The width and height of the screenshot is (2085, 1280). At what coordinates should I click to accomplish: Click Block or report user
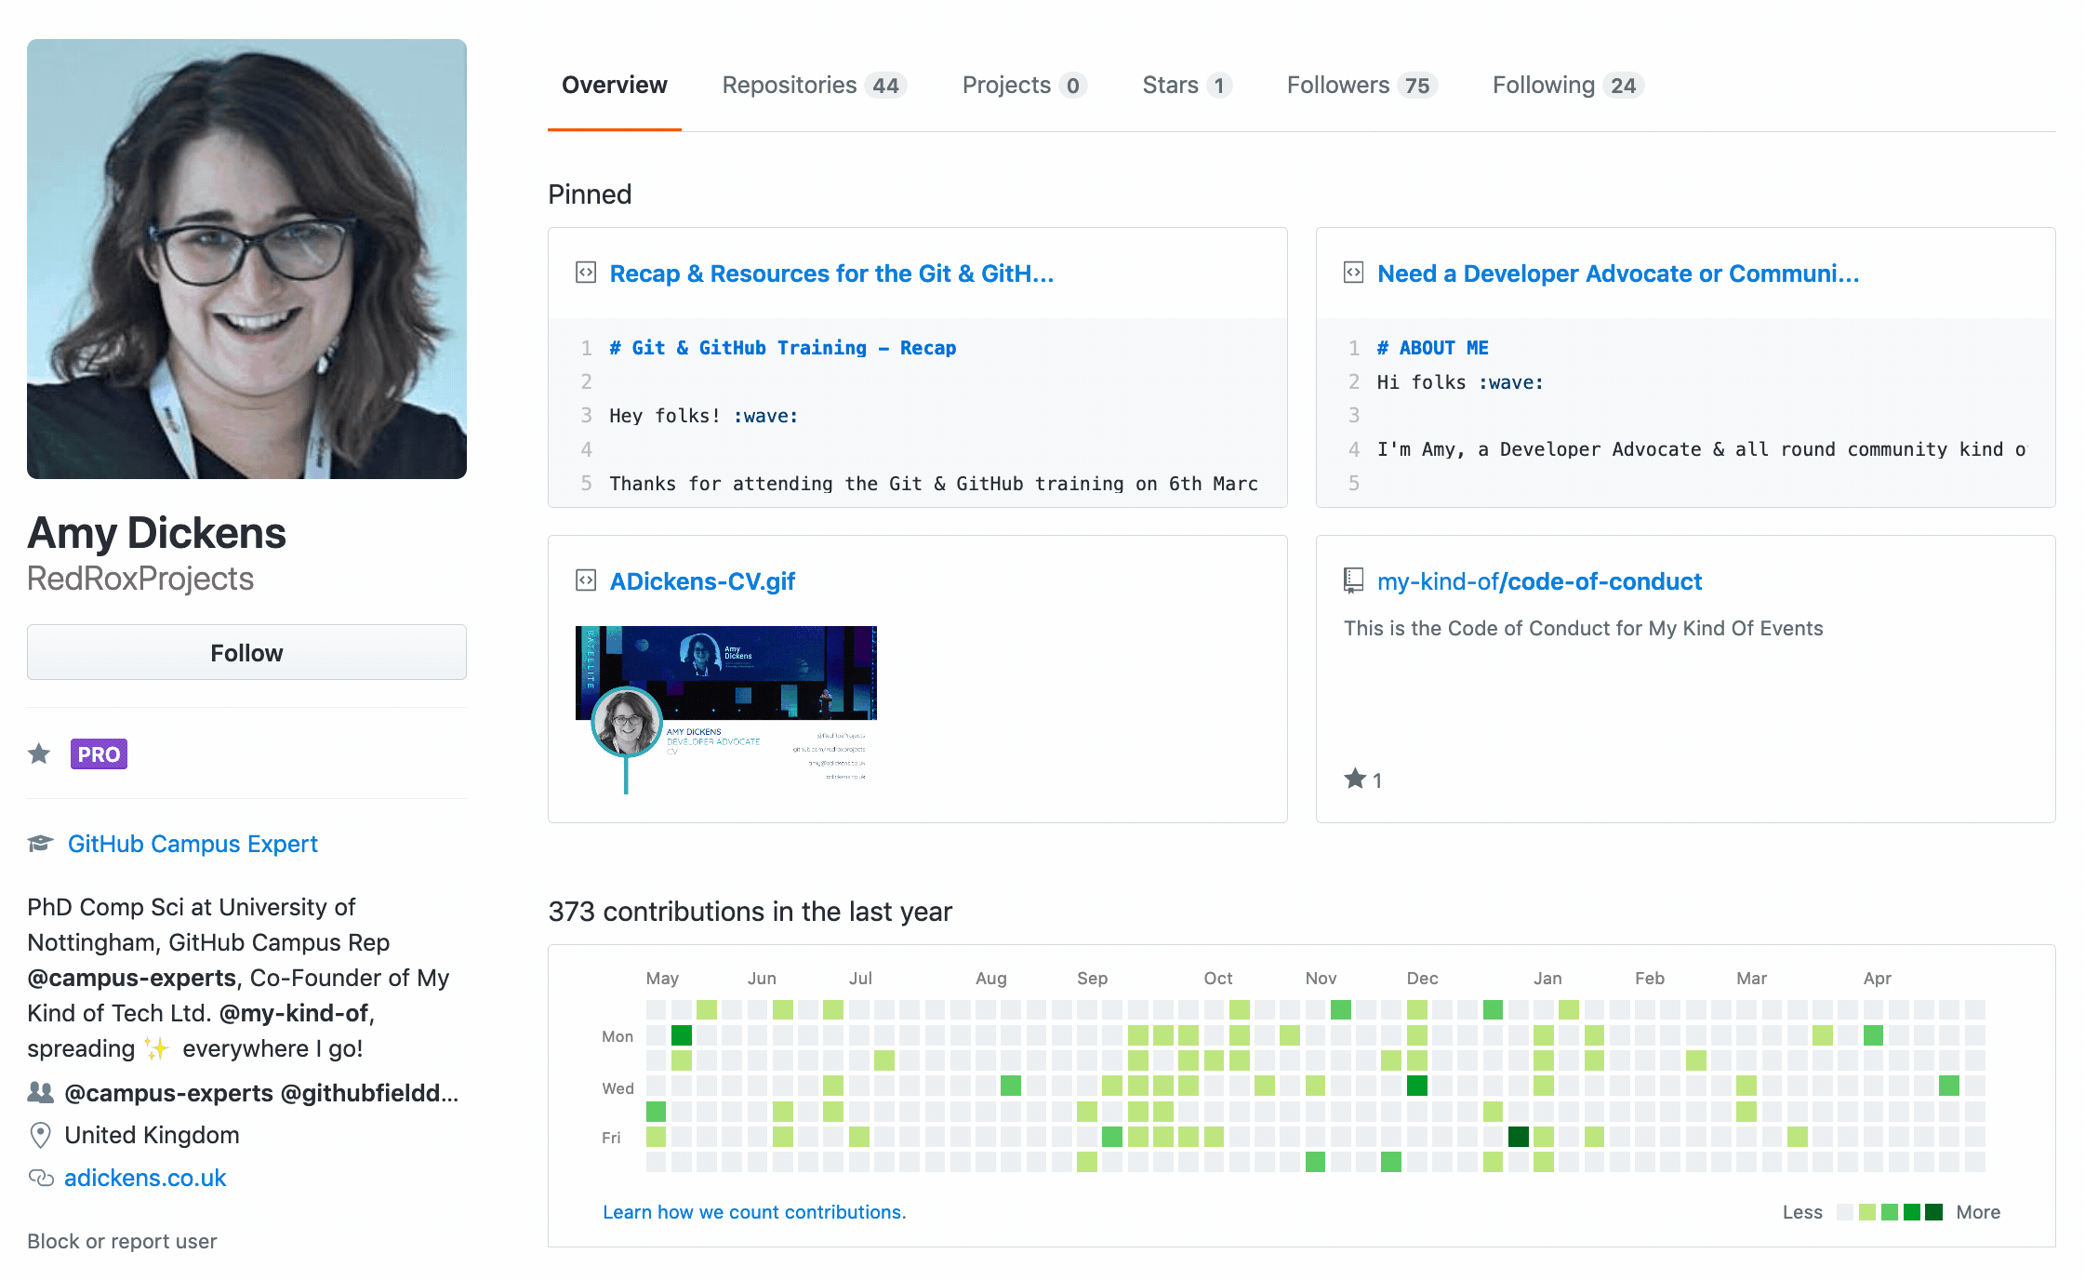[122, 1241]
